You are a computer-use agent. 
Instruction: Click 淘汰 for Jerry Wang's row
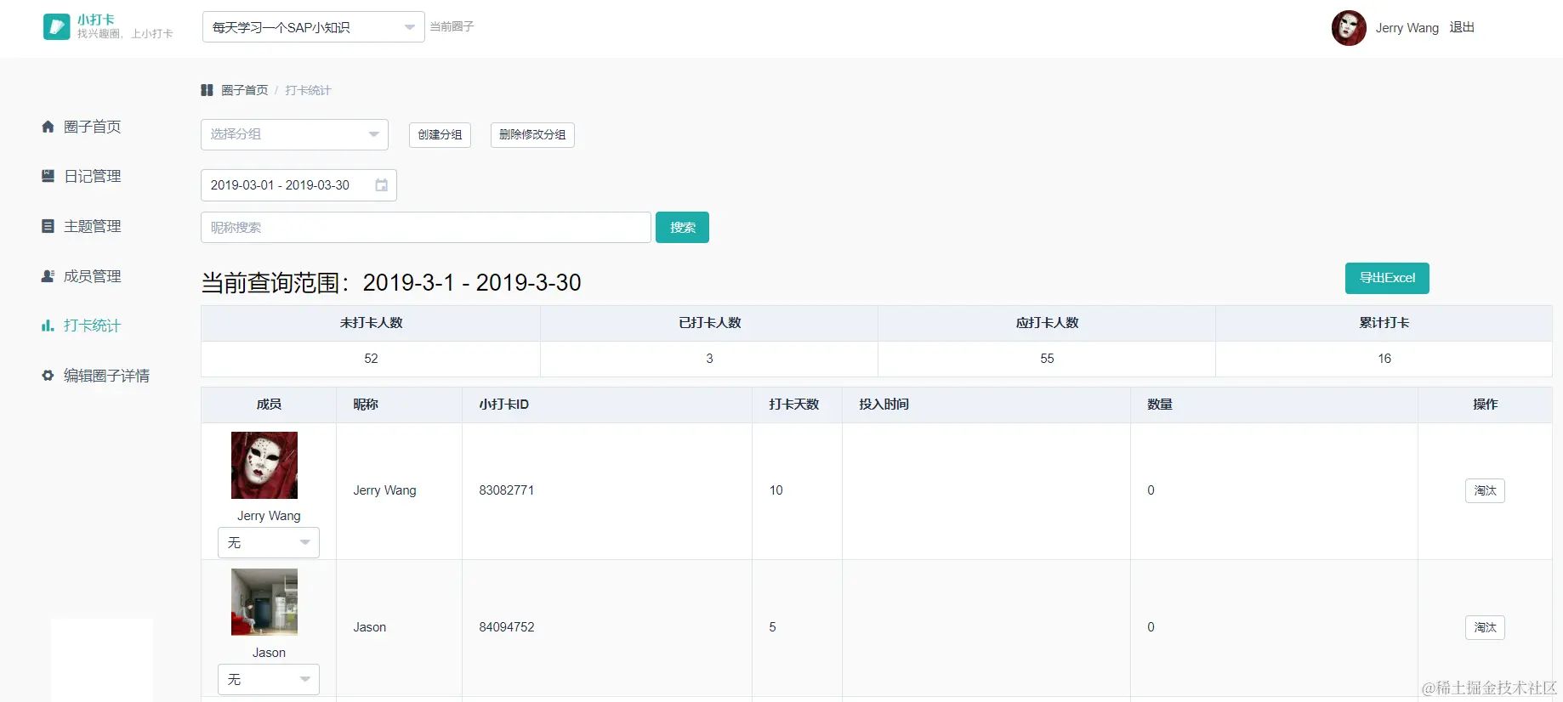[x=1485, y=490]
